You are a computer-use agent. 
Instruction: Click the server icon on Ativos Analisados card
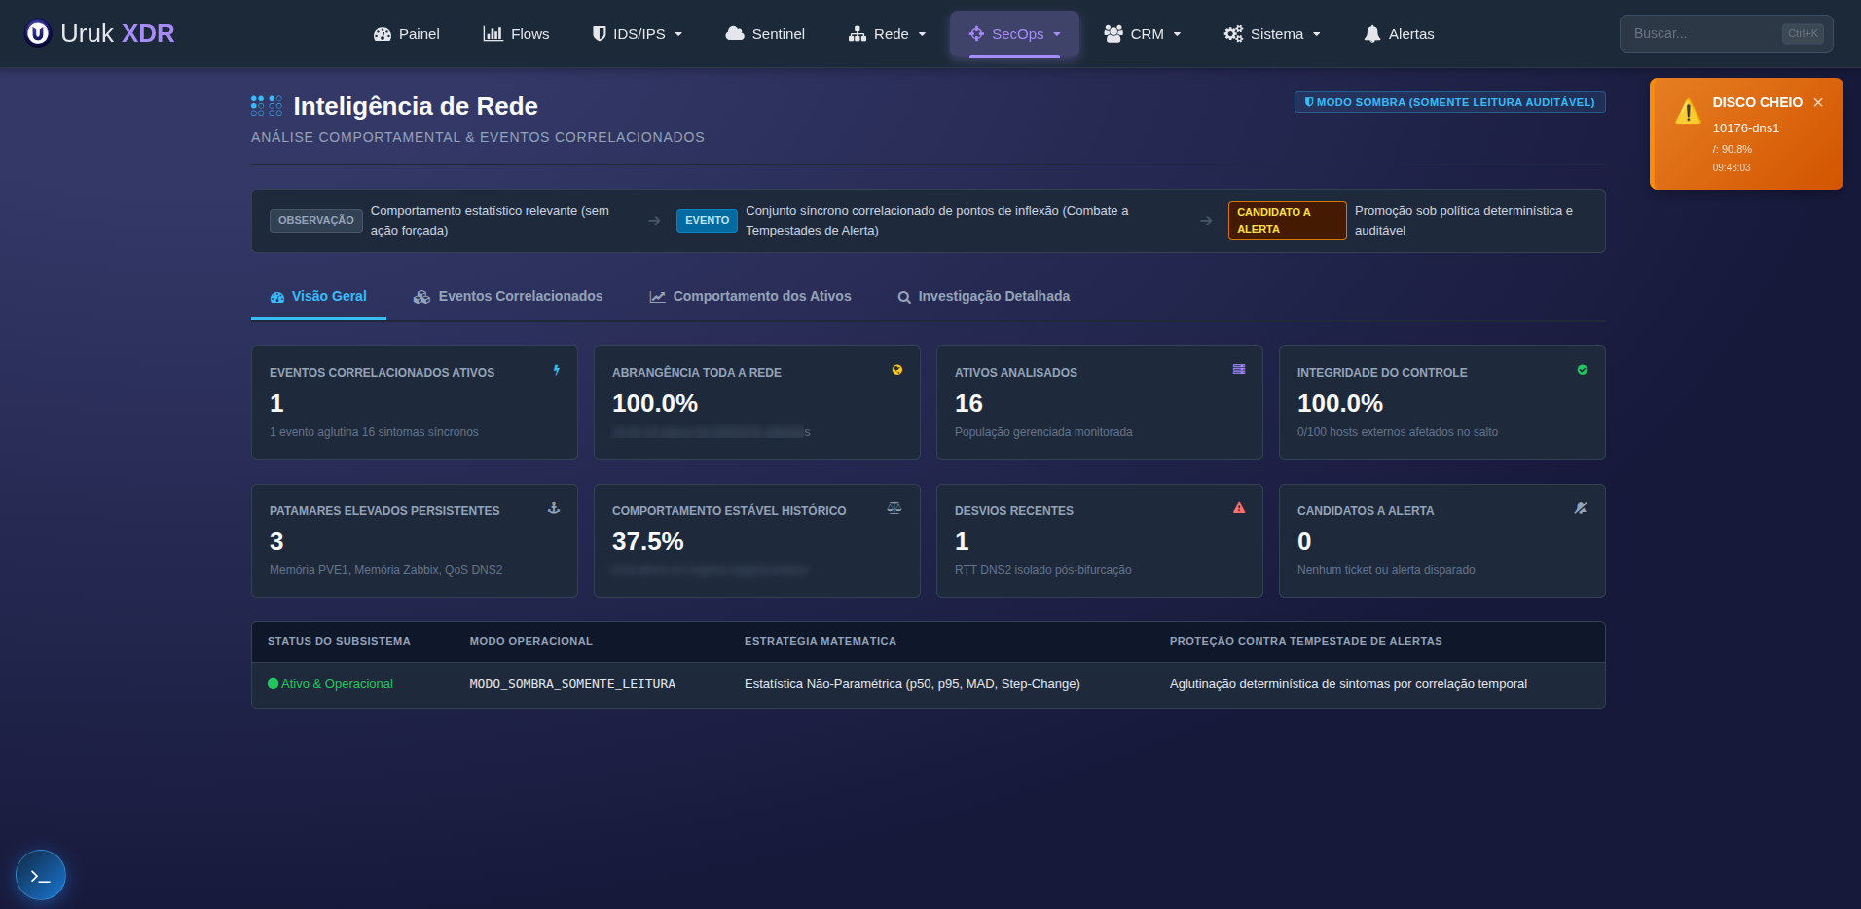pos(1239,369)
